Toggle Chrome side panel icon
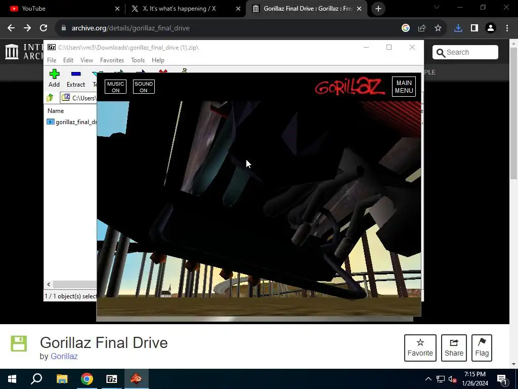 (474, 28)
